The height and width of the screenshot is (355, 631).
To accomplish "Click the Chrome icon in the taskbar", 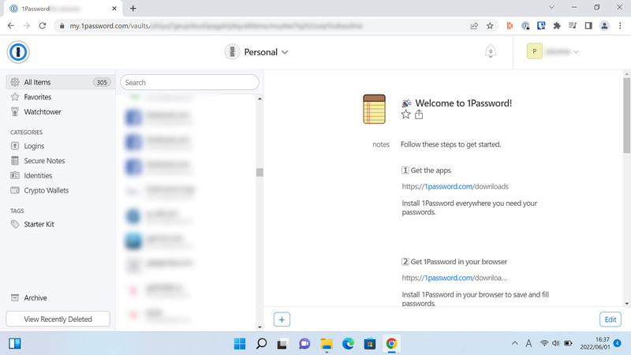I will (391, 344).
